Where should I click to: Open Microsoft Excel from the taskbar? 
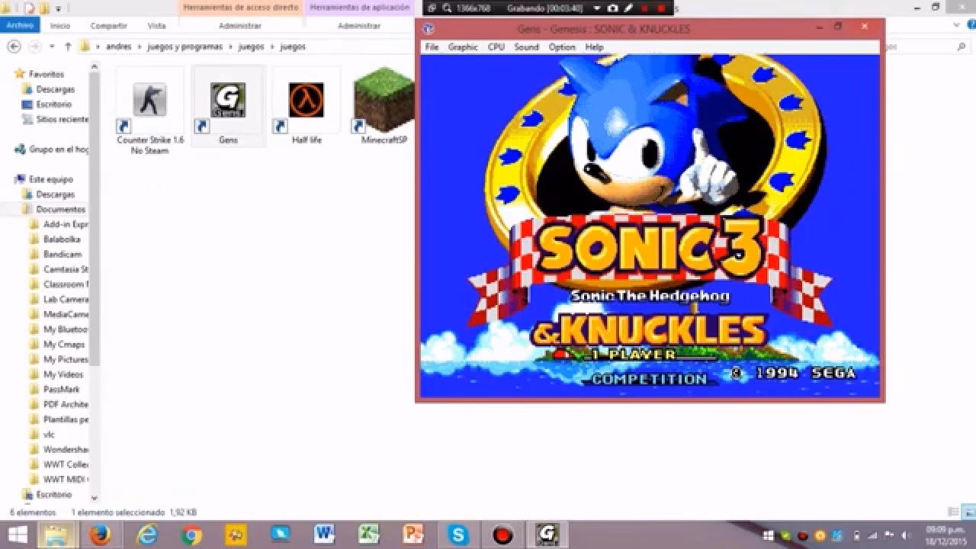(x=370, y=535)
